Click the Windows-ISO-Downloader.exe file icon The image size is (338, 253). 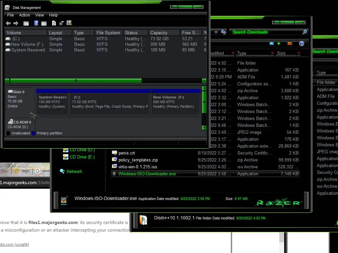(x=115, y=174)
